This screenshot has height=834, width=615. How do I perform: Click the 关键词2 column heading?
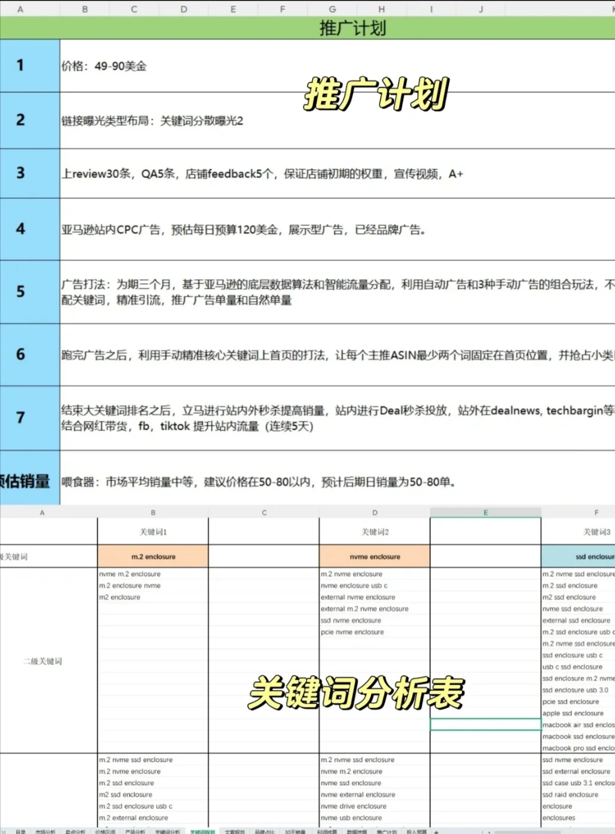coord(375,532)
